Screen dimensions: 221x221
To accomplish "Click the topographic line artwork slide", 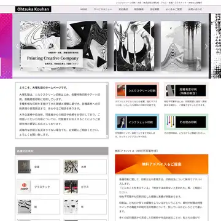I will click(x=40, y=35).
